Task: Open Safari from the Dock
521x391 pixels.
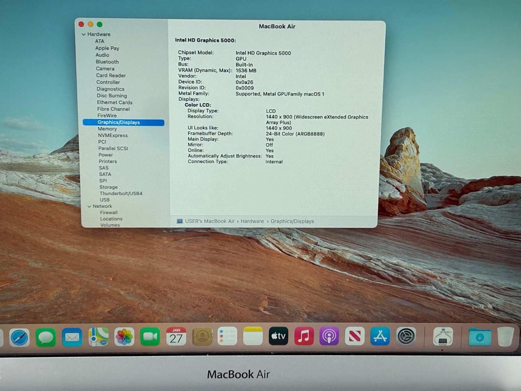Action: [19, 337]
